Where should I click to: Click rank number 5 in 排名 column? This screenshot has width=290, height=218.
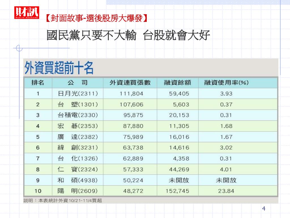coord(38,137)
